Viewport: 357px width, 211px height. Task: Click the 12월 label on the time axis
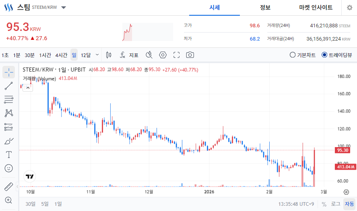pos(149,192)
